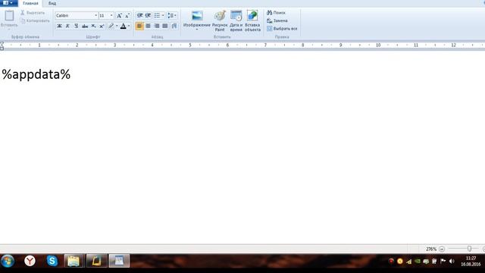
Task: Click the text highlight color icon
Action: tap(111, 26)
